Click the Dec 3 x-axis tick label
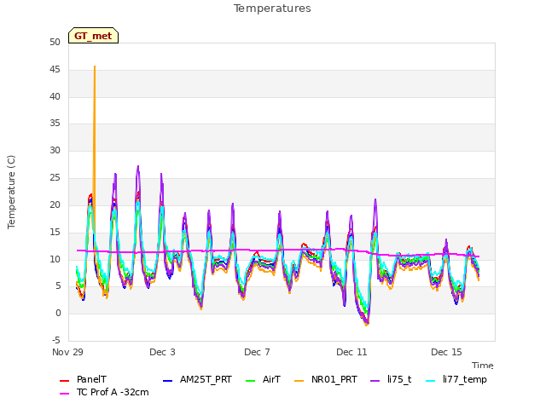Image resolution: width=546 pixels, height=409 pixels. (162, 352)
